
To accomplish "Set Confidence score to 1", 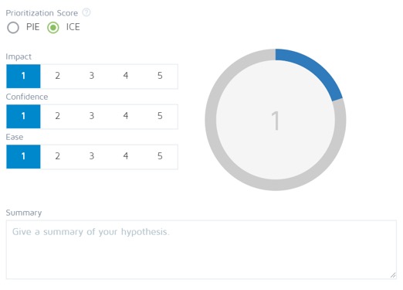I will [x=23, y=117].
